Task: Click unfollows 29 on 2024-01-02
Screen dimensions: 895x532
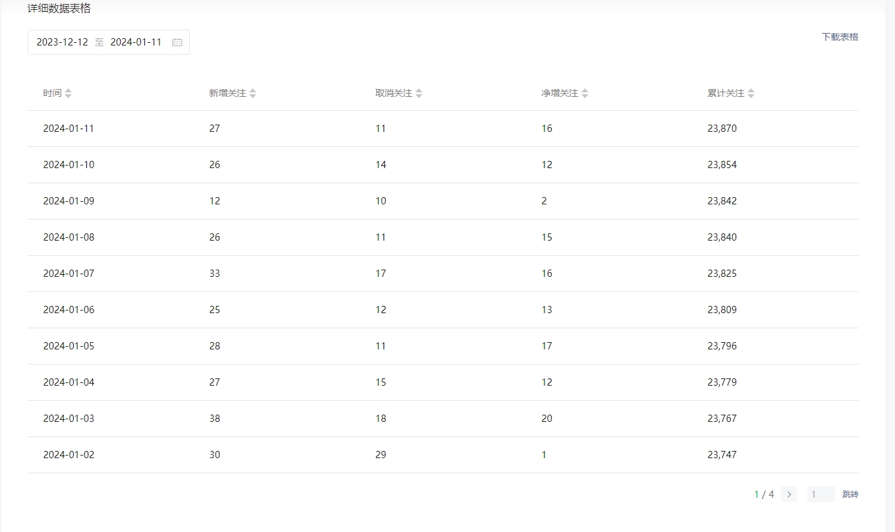Action: (381, 455)
